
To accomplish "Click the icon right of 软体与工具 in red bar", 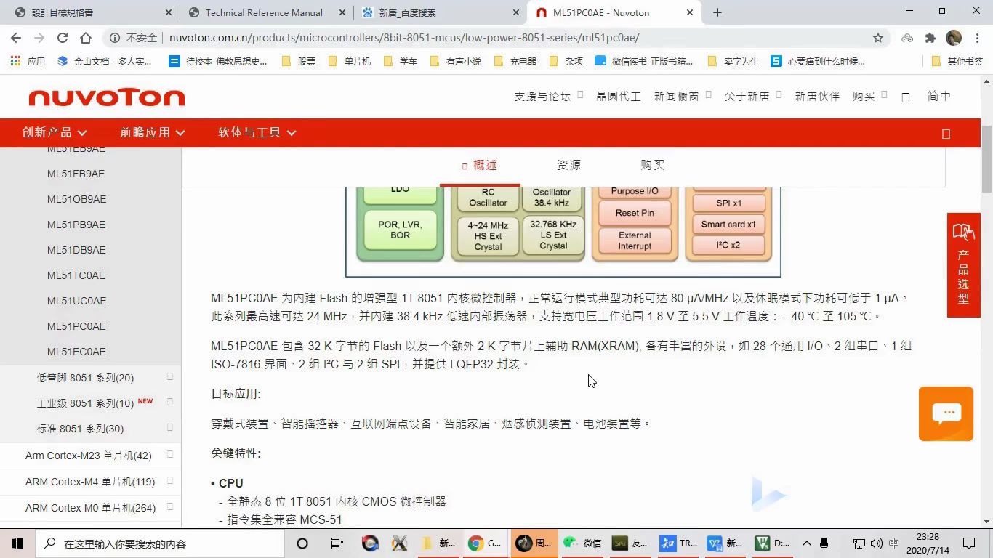I will tap(946, 134).
